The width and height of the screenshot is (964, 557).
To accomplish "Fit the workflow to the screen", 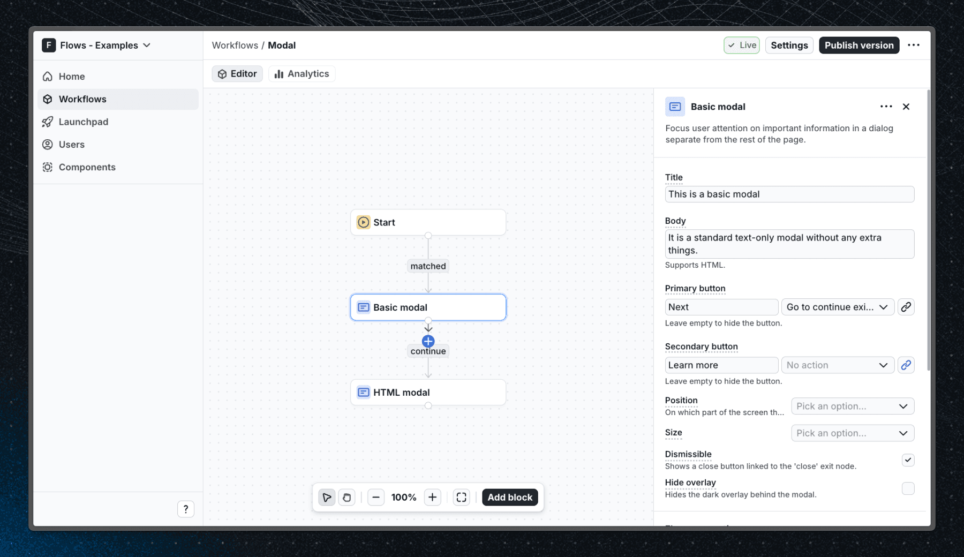I will coord(461,497).
